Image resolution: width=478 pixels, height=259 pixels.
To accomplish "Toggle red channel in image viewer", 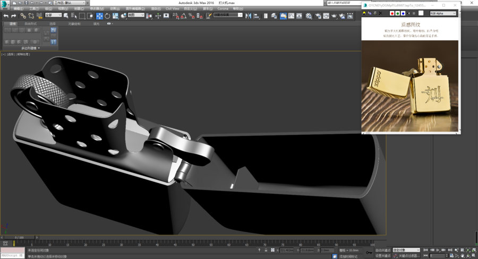I will tap(392, 13).
